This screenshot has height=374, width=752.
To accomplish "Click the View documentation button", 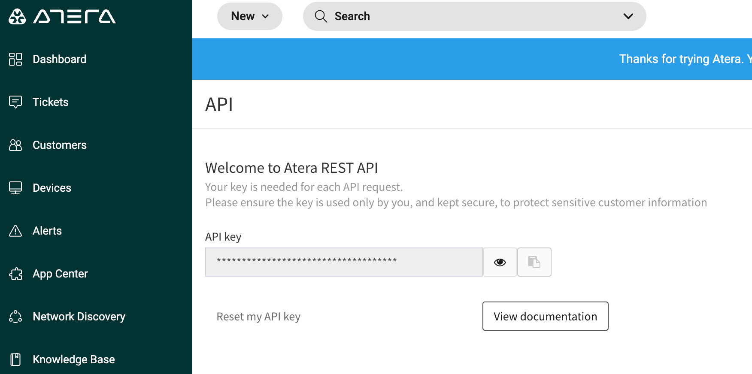I will point(546,316).
